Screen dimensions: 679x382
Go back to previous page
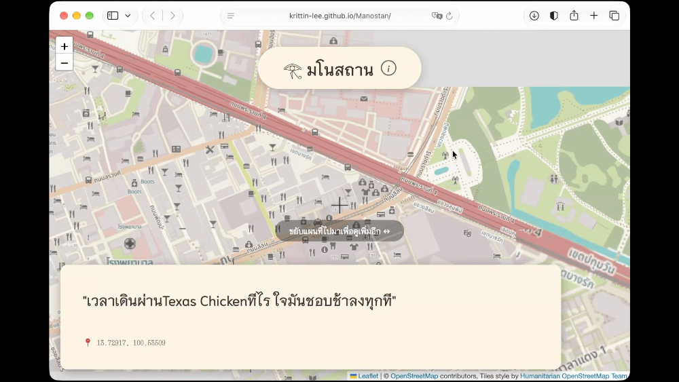[152, 16]
